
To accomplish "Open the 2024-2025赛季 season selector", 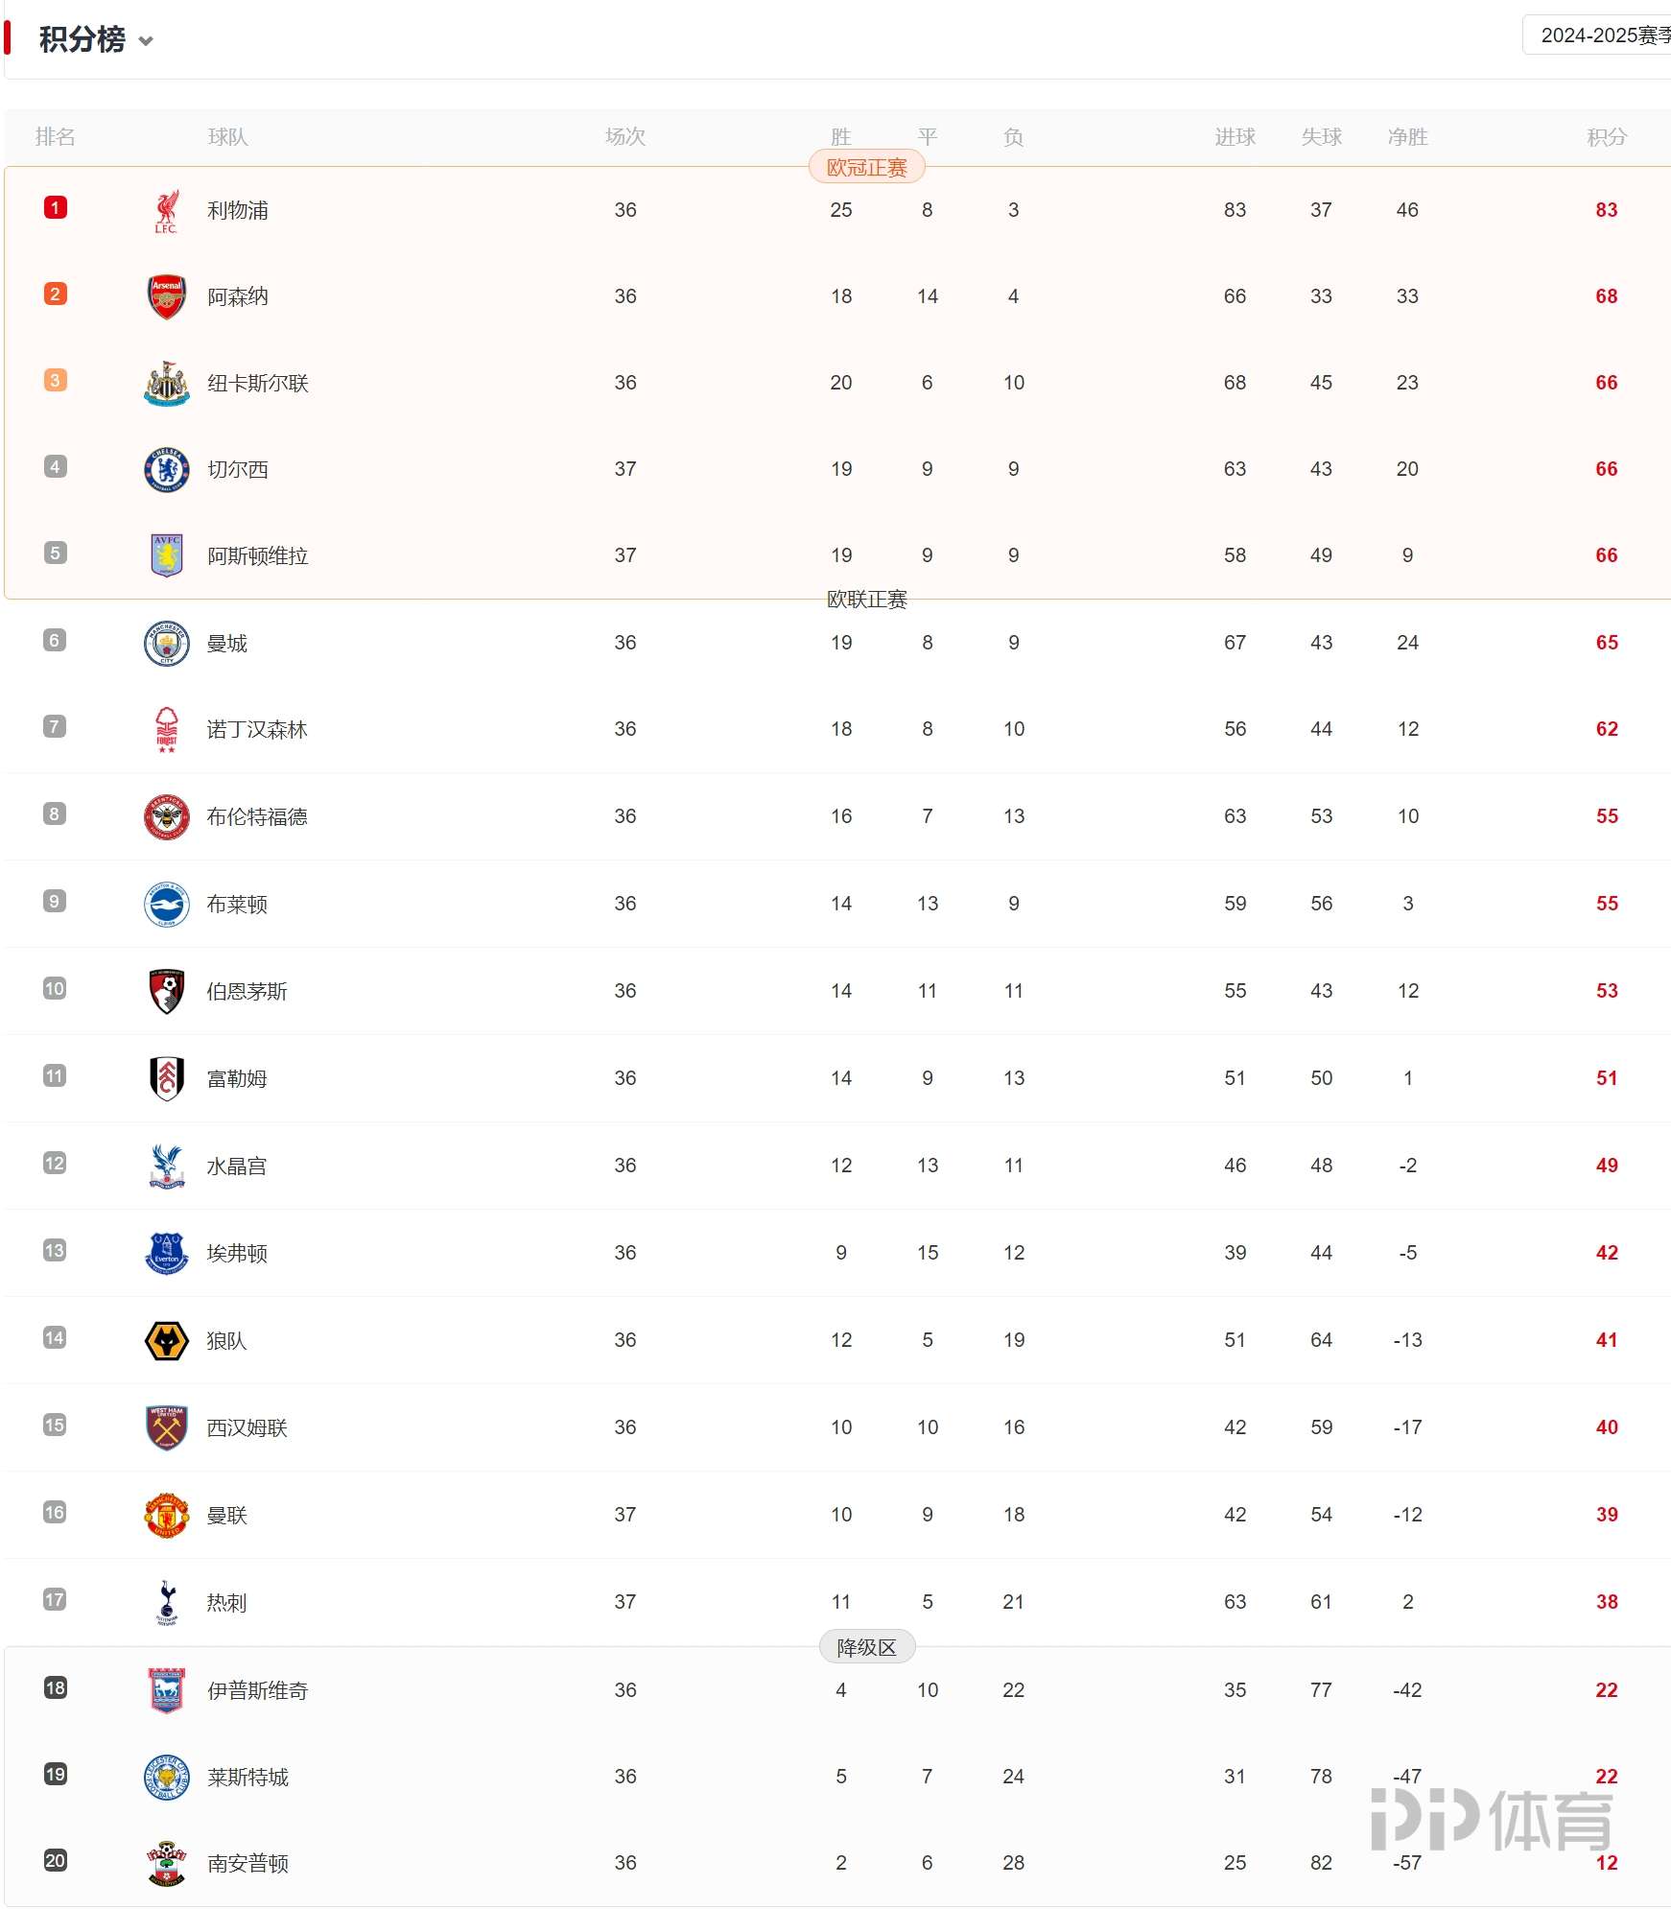I will click(x=1597, y=35).
